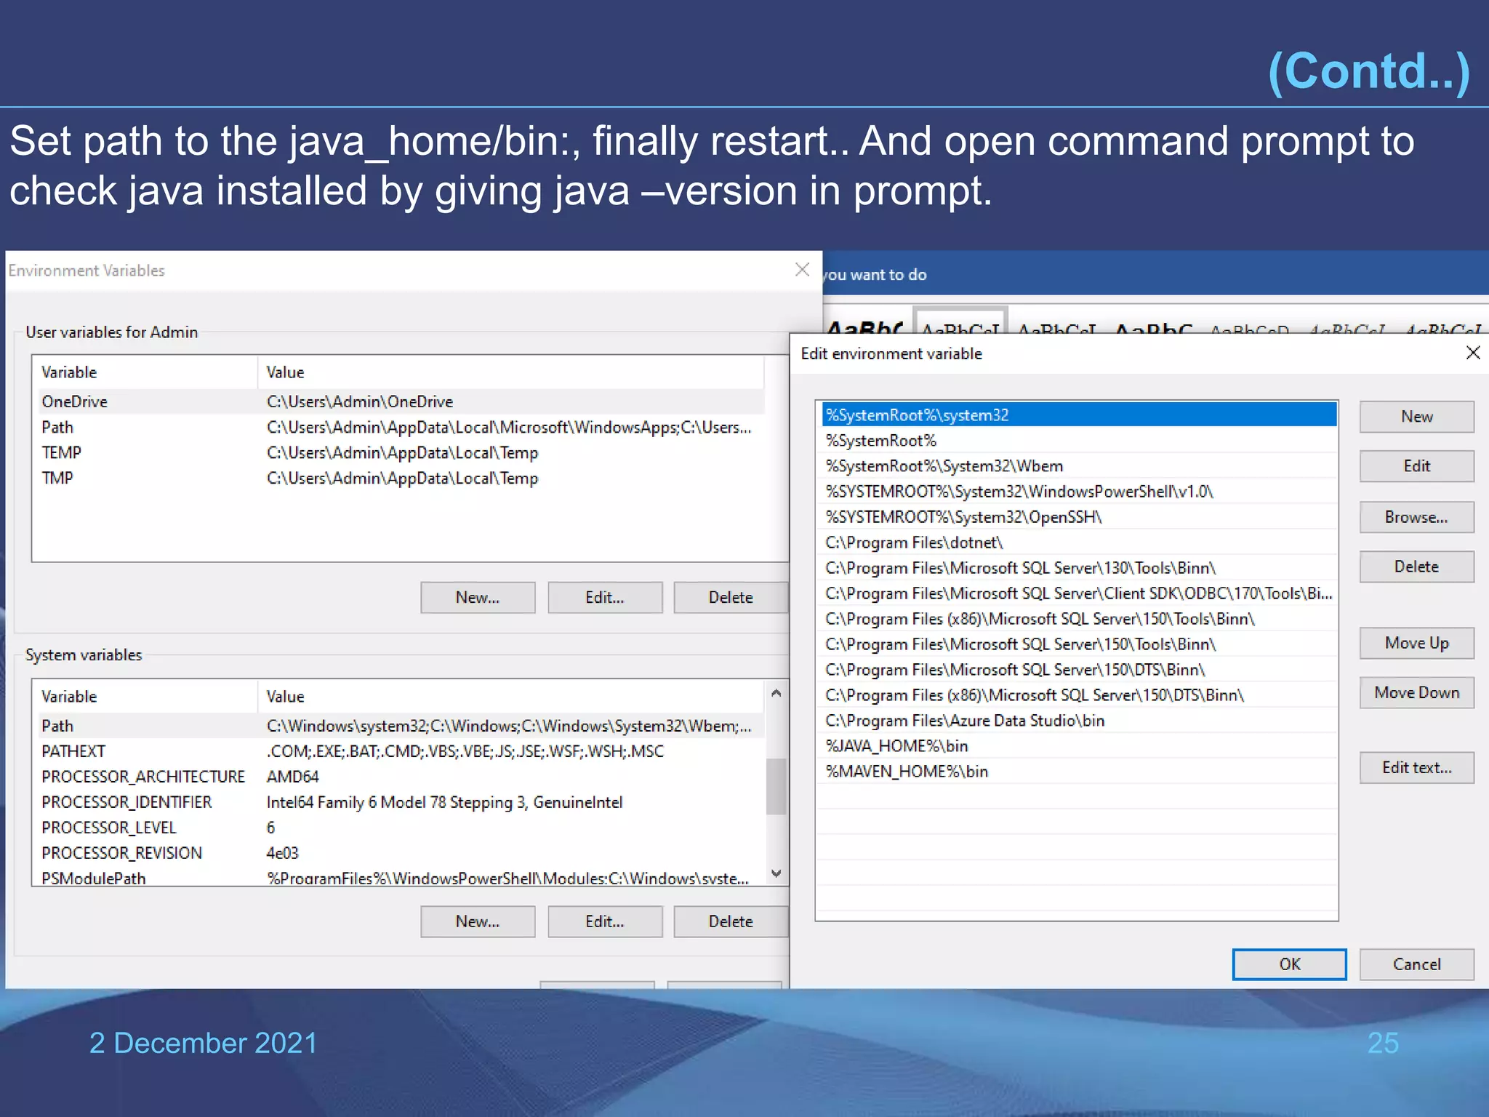Click New... under User variables

pos(478,597)
